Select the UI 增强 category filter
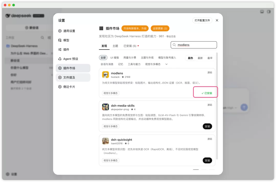 [114, 58]
